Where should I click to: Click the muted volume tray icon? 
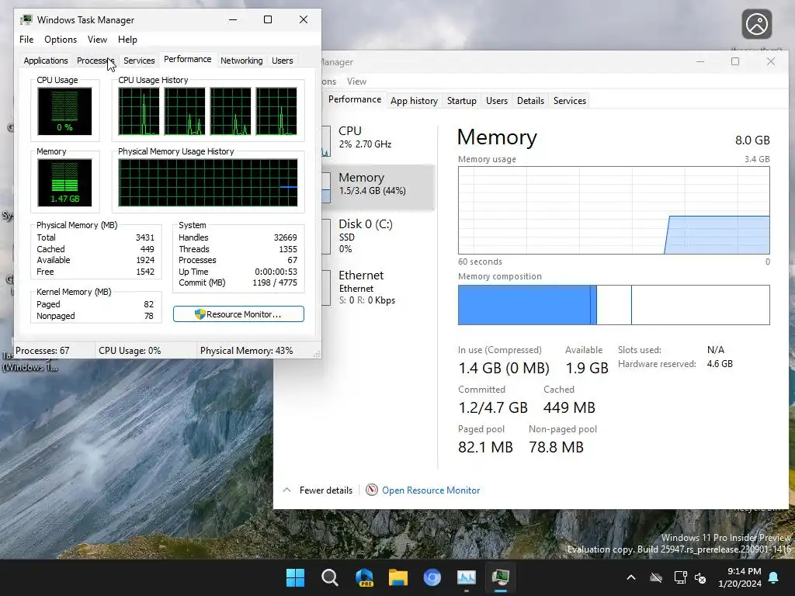click(701, 577)
